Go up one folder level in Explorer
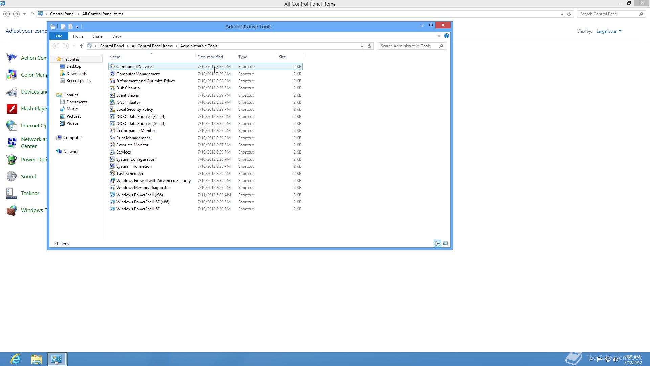The width and height of the screenshot is (650, 366). pos(81,46)
